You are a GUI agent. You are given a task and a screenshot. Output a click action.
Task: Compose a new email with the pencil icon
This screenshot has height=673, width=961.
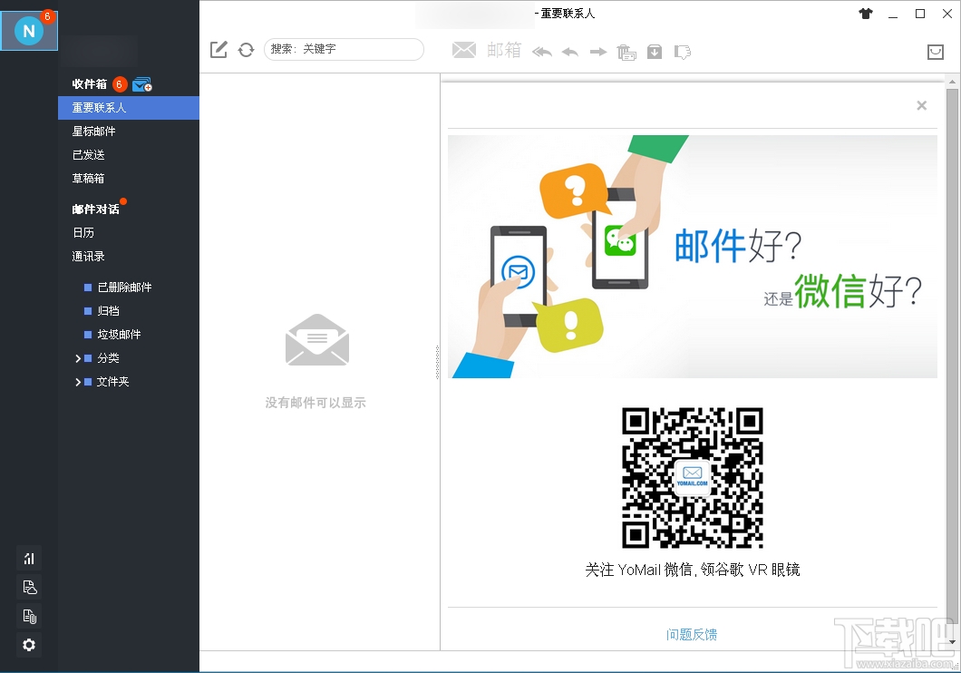click(x=218, y=50)
